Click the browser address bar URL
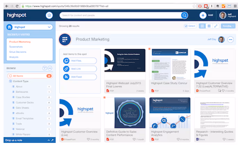 click(x=67, y=6)
